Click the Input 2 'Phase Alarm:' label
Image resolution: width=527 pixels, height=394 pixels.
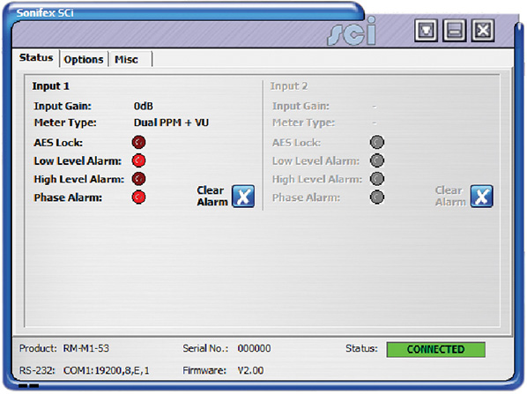[306, 197]
